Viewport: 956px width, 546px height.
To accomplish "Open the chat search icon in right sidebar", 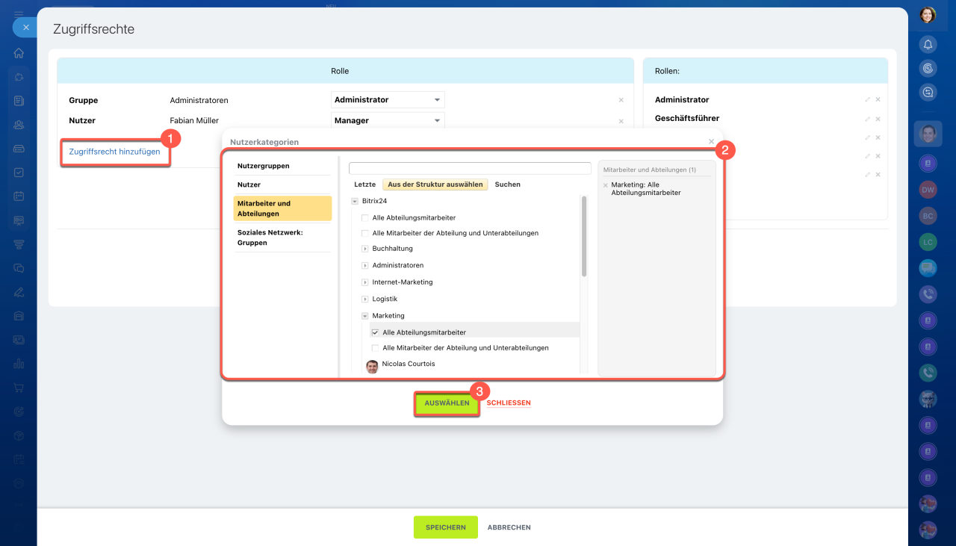I will click(928, 92).
